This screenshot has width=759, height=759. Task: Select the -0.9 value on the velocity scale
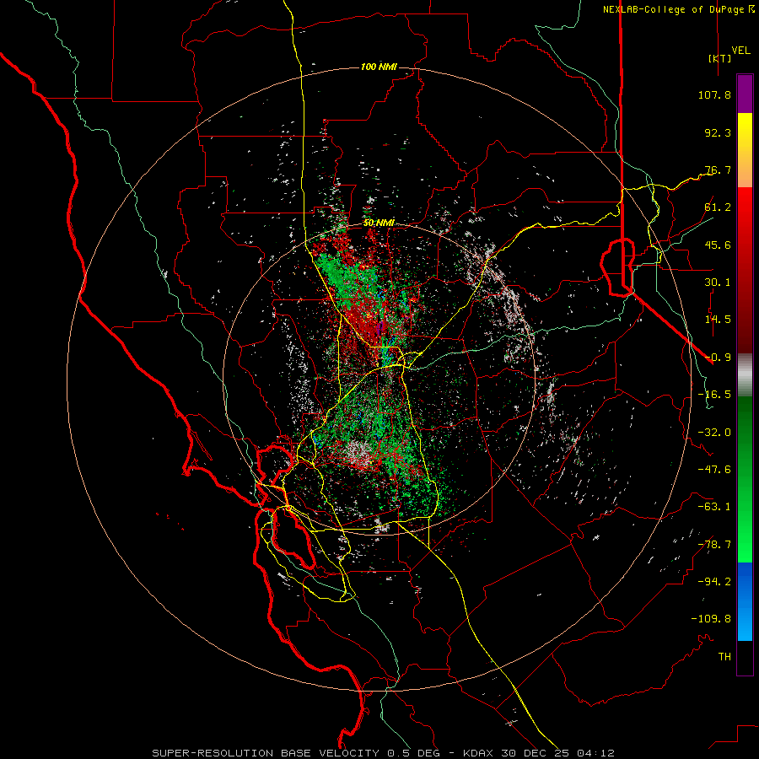tap(718, 358)
